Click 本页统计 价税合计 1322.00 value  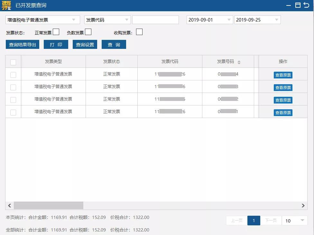(141, 217)
